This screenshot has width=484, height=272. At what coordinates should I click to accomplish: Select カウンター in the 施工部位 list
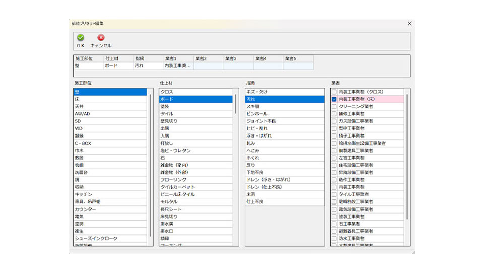click(110, 209)
